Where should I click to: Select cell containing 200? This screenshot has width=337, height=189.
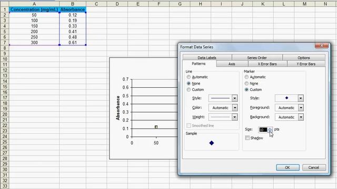[x=34, y=31]
